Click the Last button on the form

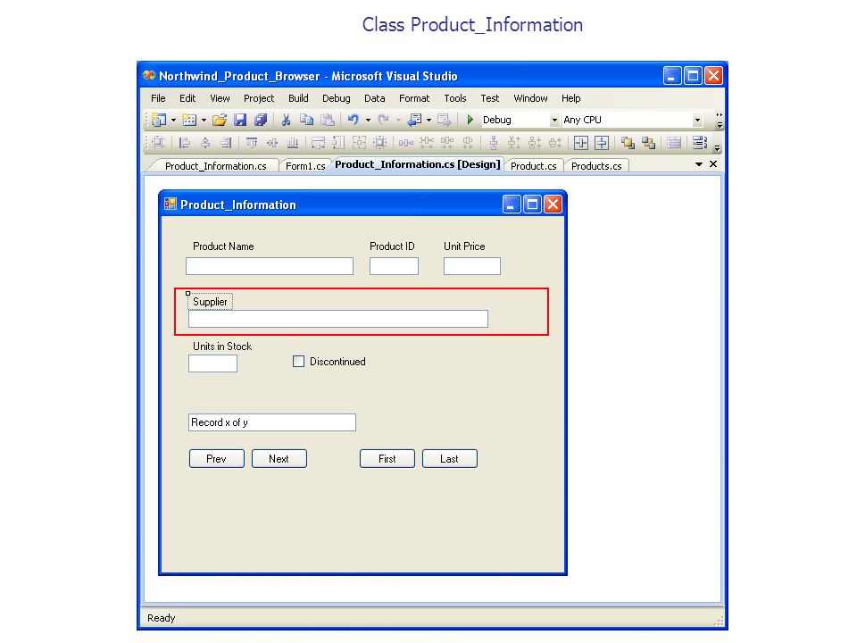click(449, 459)
